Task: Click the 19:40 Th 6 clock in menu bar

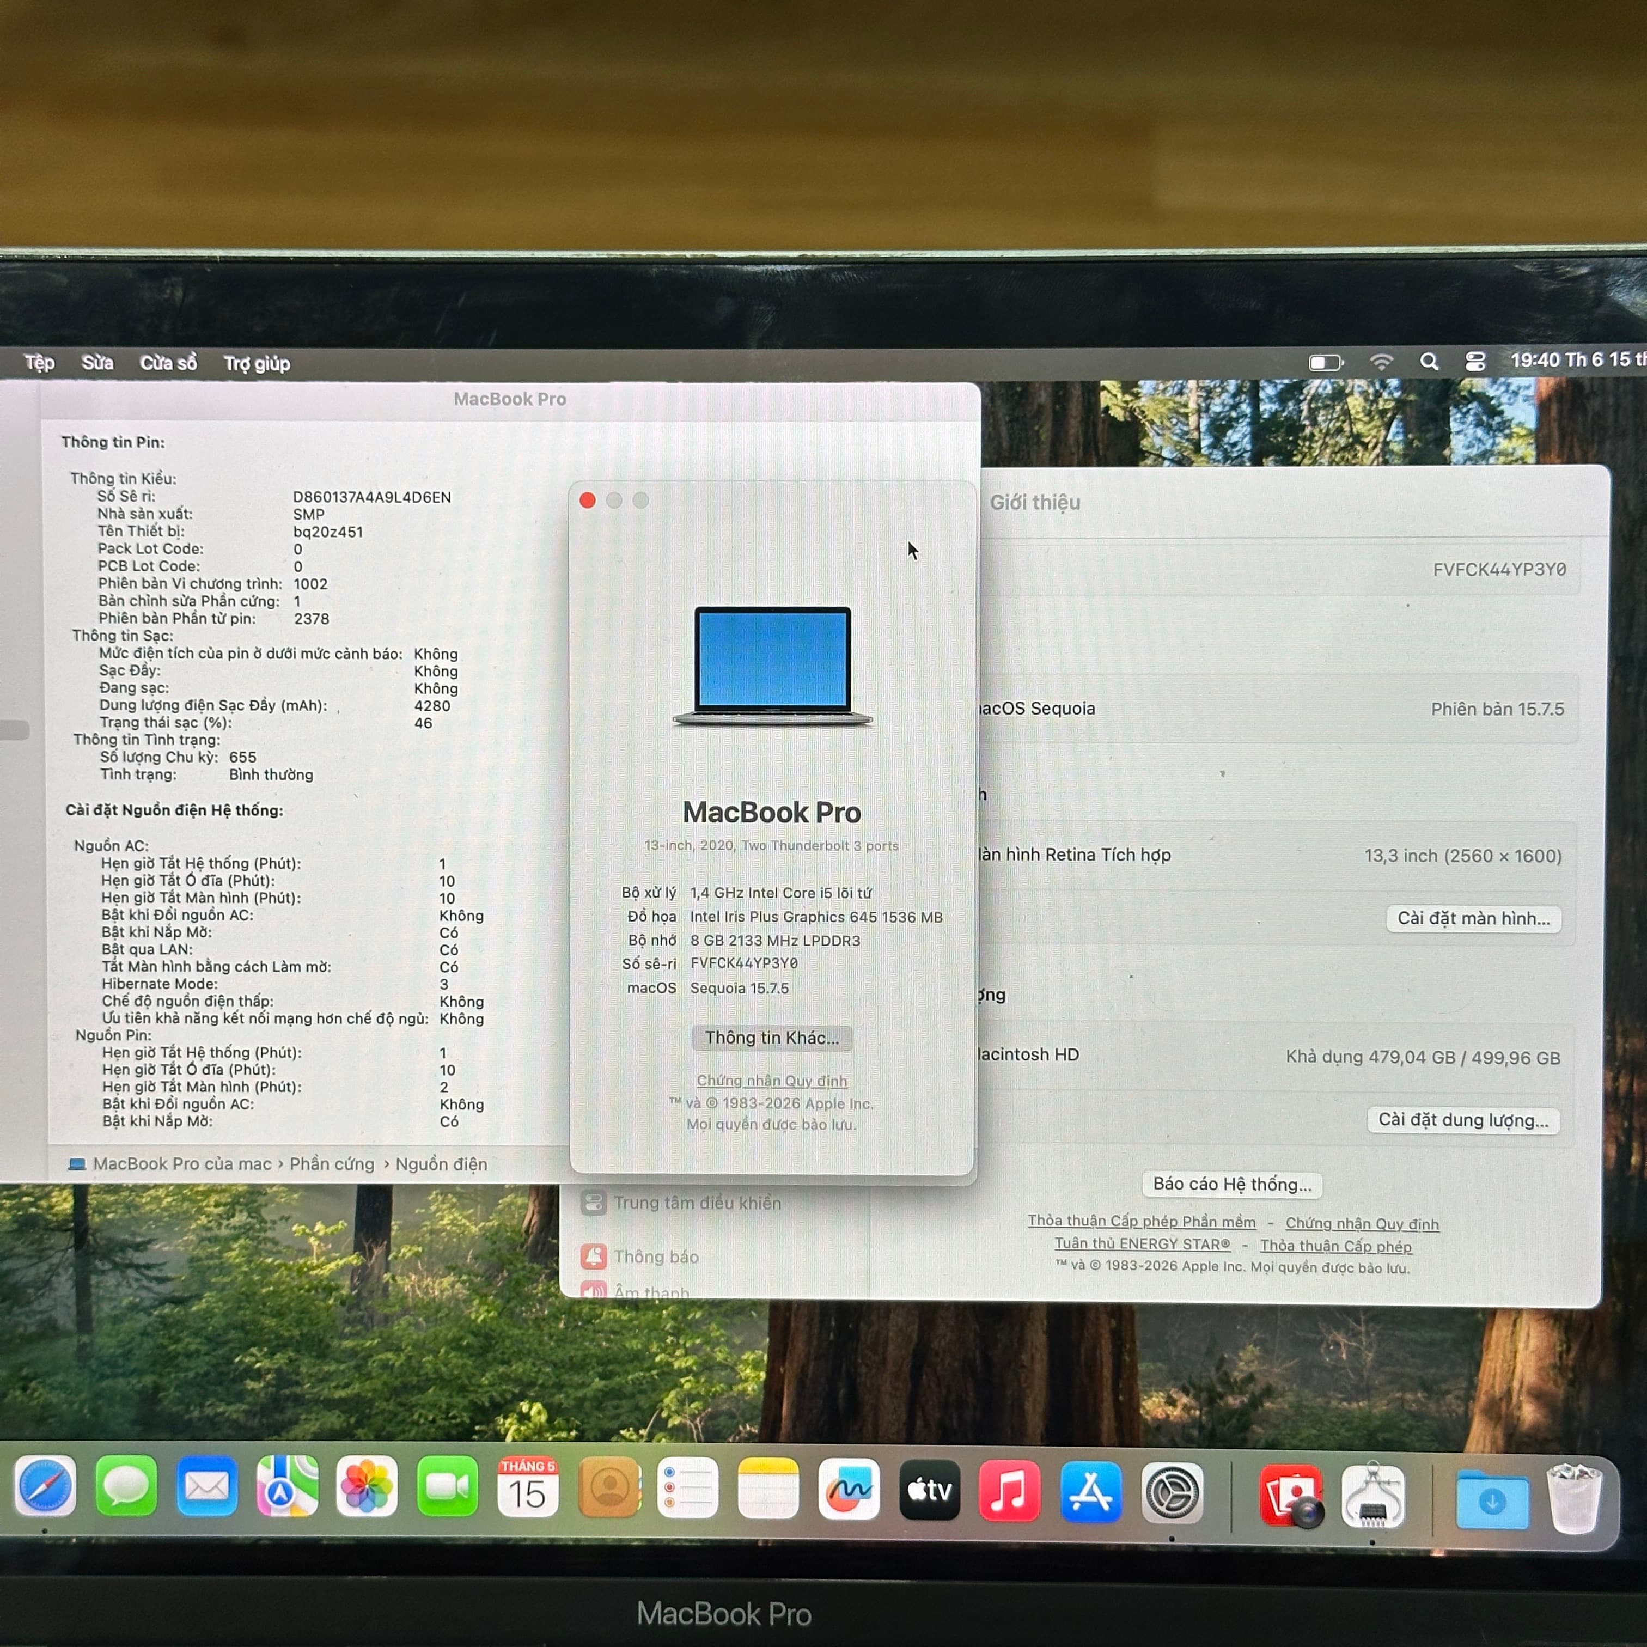Action: click(x=1578, y=360)
